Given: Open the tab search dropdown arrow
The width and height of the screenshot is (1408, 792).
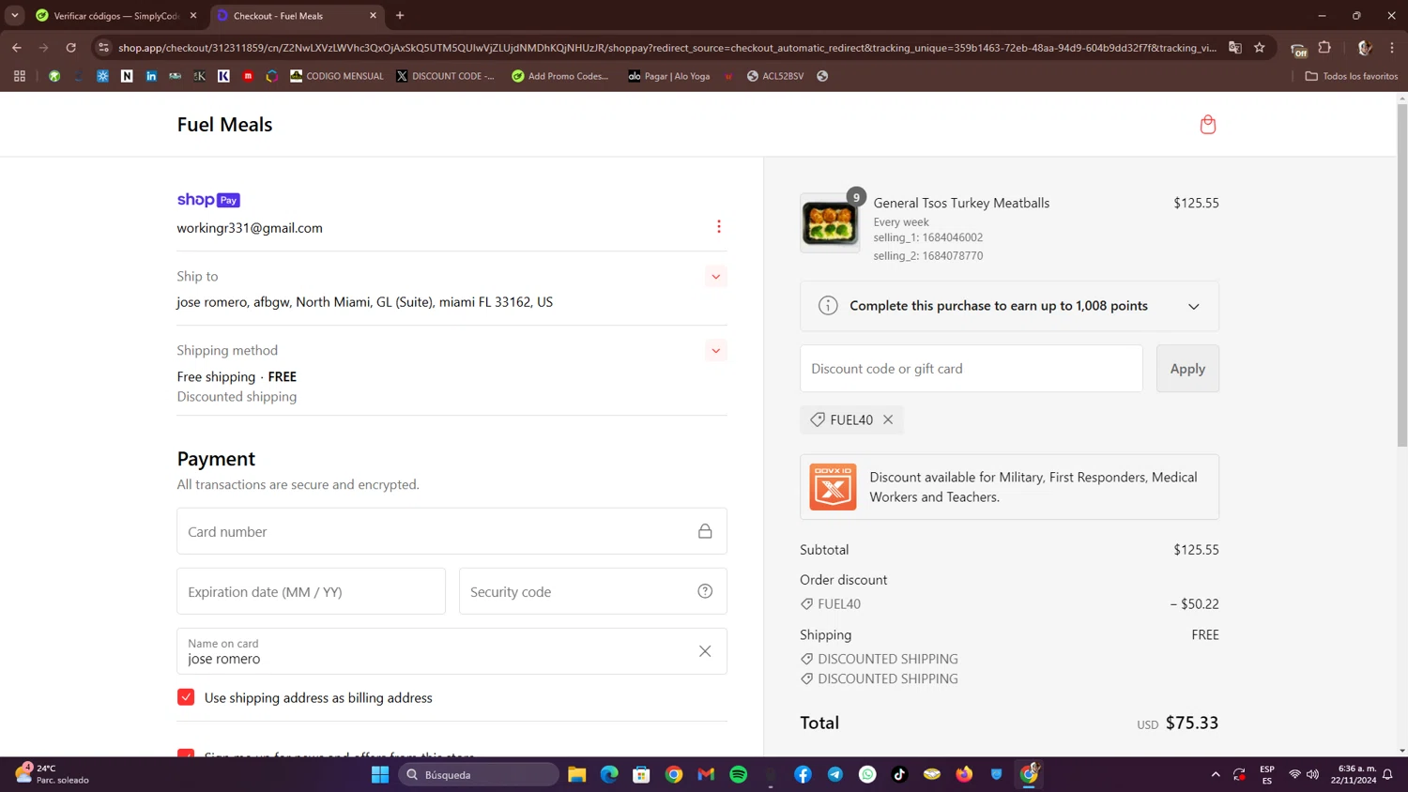Looking at the screenshot, I should point(14,15).
